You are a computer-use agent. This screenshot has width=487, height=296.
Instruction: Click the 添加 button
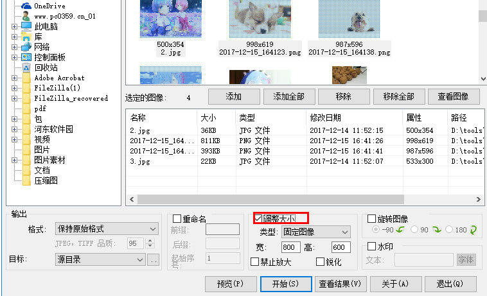tap(234, 96)
